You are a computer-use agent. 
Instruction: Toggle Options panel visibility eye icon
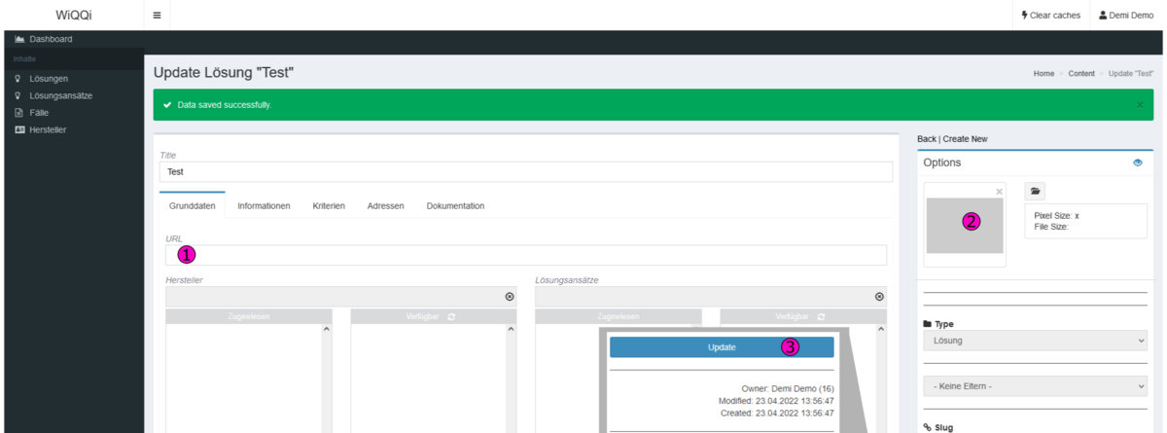(x=1138, y=163)
